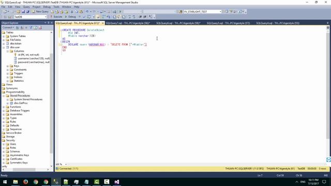Click the Copy icon in the toolbar

[x=77, y=11]
